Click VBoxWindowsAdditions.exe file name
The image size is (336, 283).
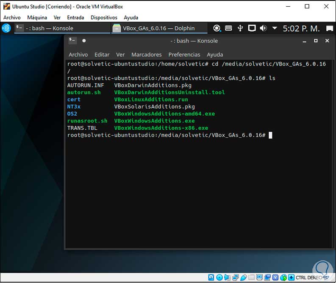tap(155, 121)
